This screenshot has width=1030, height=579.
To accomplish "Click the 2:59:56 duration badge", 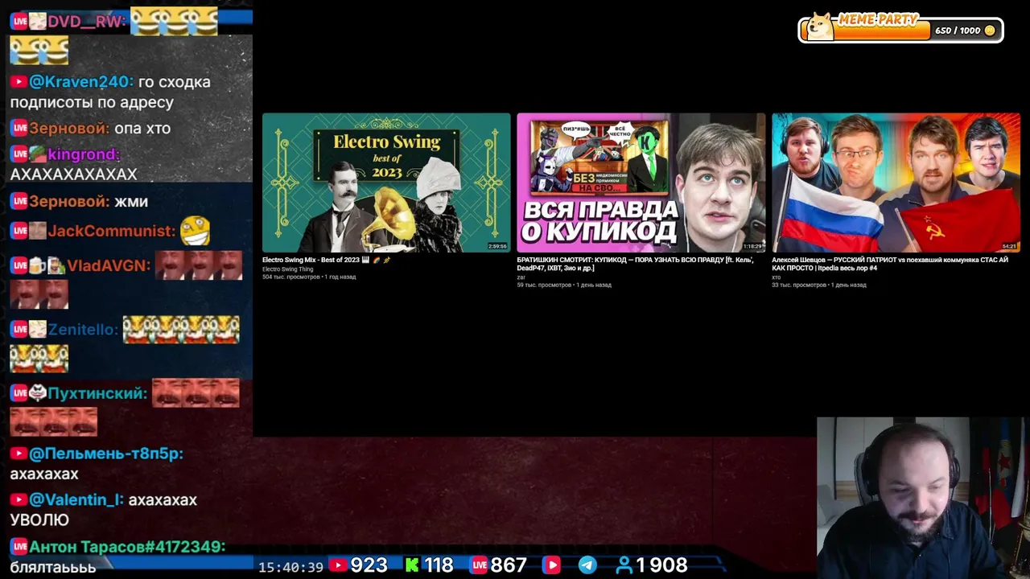I will [x=497, y=246].
